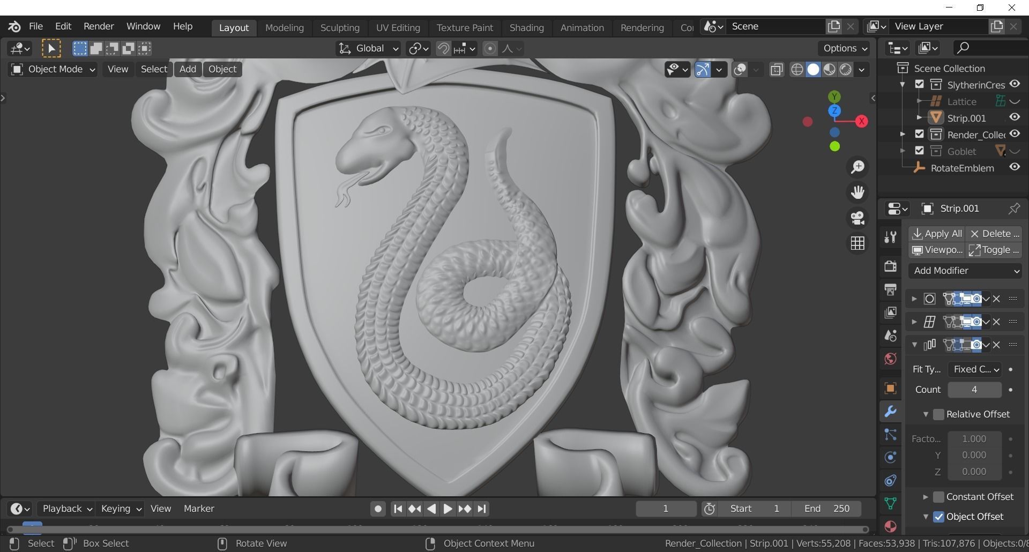Screen dimensions: 1029x552
Task: Select solid viewport shading
Action: tap(813, 70)
